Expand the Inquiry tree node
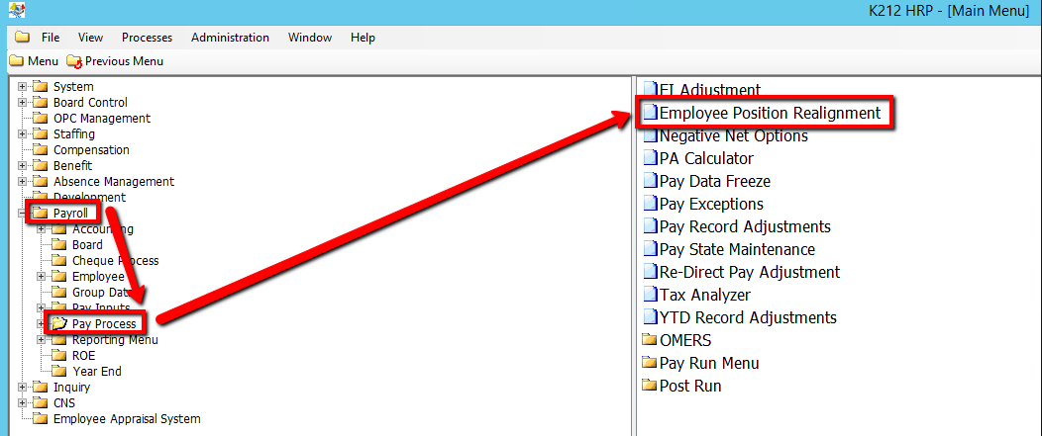Screen dimensions: 1042x436 coord(23,388)
